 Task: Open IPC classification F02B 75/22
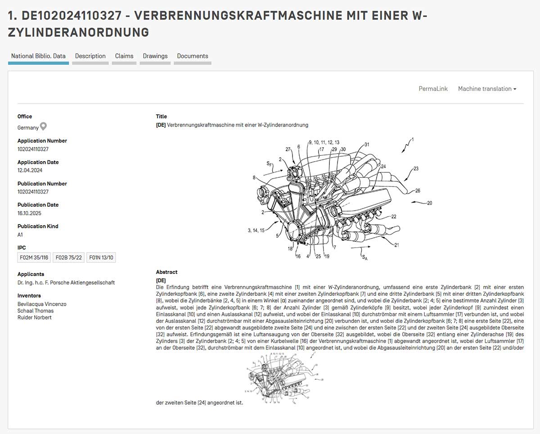pyautogui.click(x=68, y=258)
